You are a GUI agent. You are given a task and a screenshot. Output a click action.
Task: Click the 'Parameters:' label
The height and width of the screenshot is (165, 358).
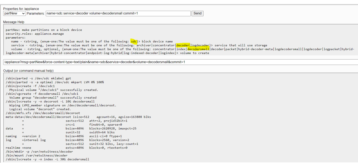click(x=36, y=13)
